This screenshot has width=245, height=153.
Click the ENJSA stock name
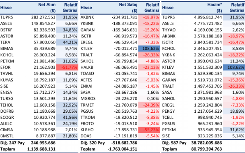coord(6,92)
